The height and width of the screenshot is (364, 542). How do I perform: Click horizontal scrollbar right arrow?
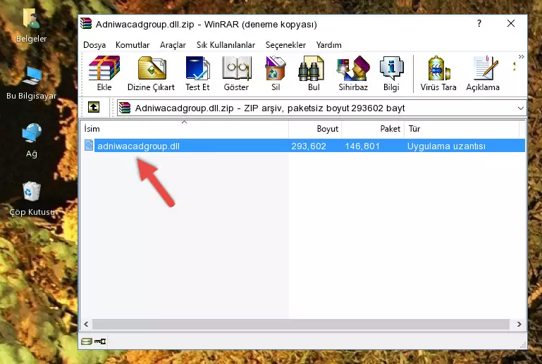pyautogui.click(x=519, y=325)
